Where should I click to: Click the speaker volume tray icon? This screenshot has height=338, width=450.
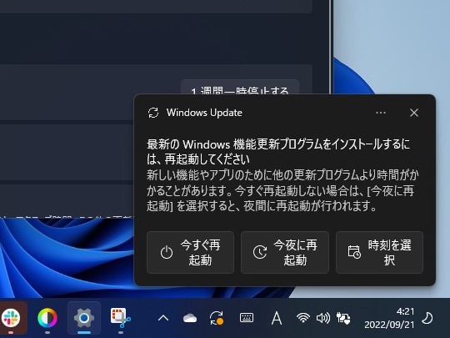point(323,318)
